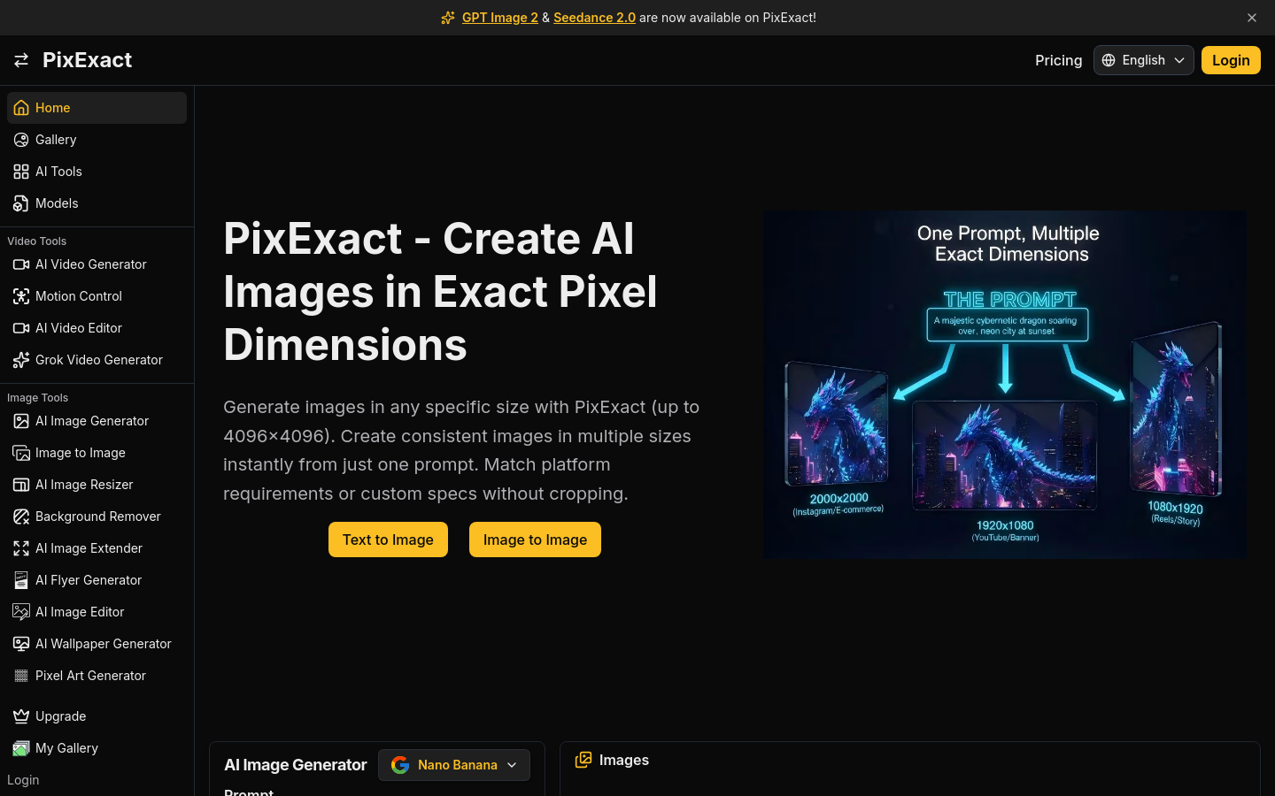Click the yellow Login button
The height and width of the screenshot is (796, 1275).
[1231, 60]
